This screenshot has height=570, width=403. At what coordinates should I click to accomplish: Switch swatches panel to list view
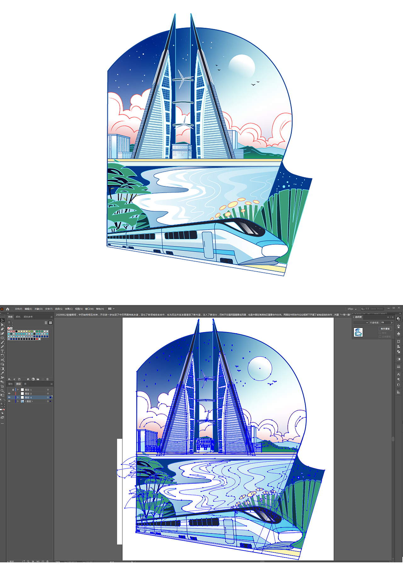pos(46,323)
